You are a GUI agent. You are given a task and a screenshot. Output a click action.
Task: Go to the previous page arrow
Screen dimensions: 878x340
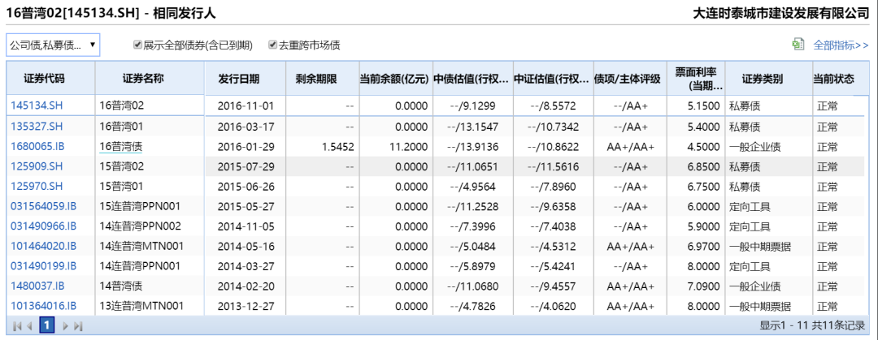point(30,325)
